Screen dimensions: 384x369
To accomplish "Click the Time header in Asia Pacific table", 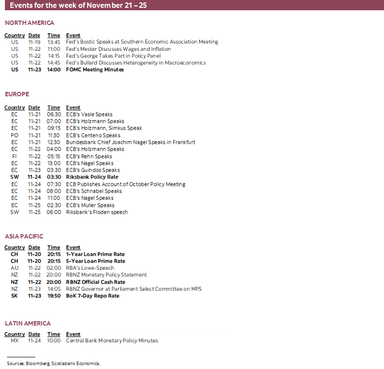I will point(54,248).
